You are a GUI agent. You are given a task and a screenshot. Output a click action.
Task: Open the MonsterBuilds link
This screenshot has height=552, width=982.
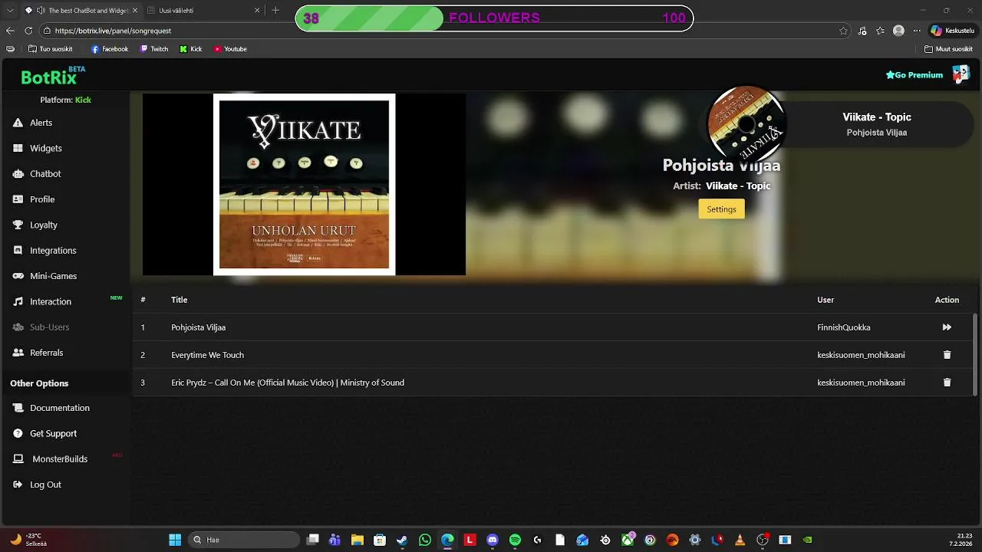50,459
